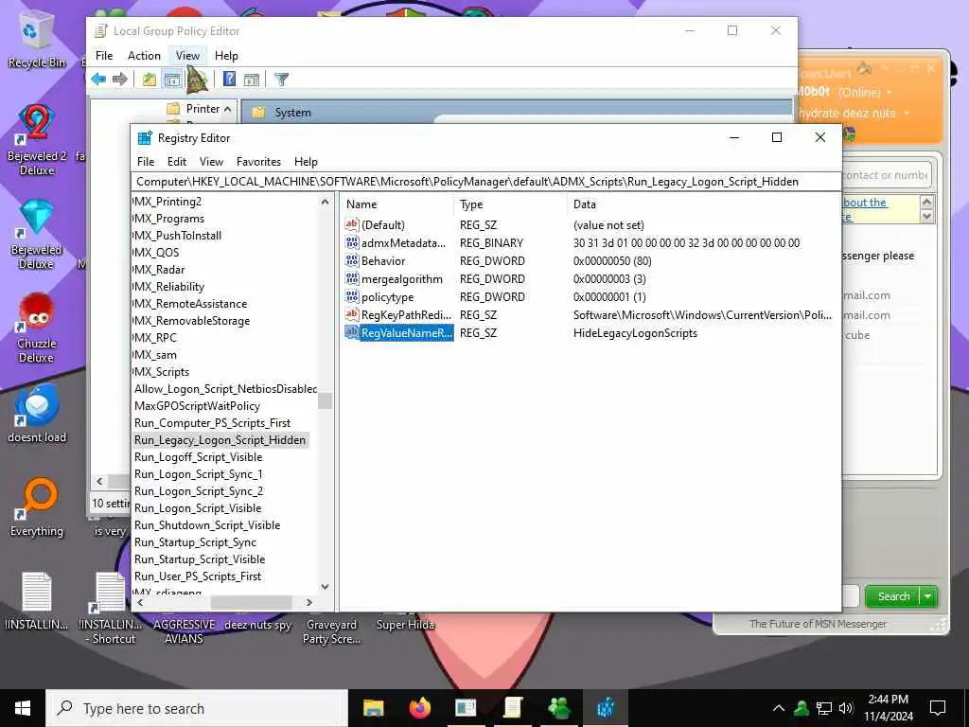Collapse the Printer tree scroll-up arrow in Policy Editor
The height and width of the screenshot is (727, 969).
[x=227, y=109]
